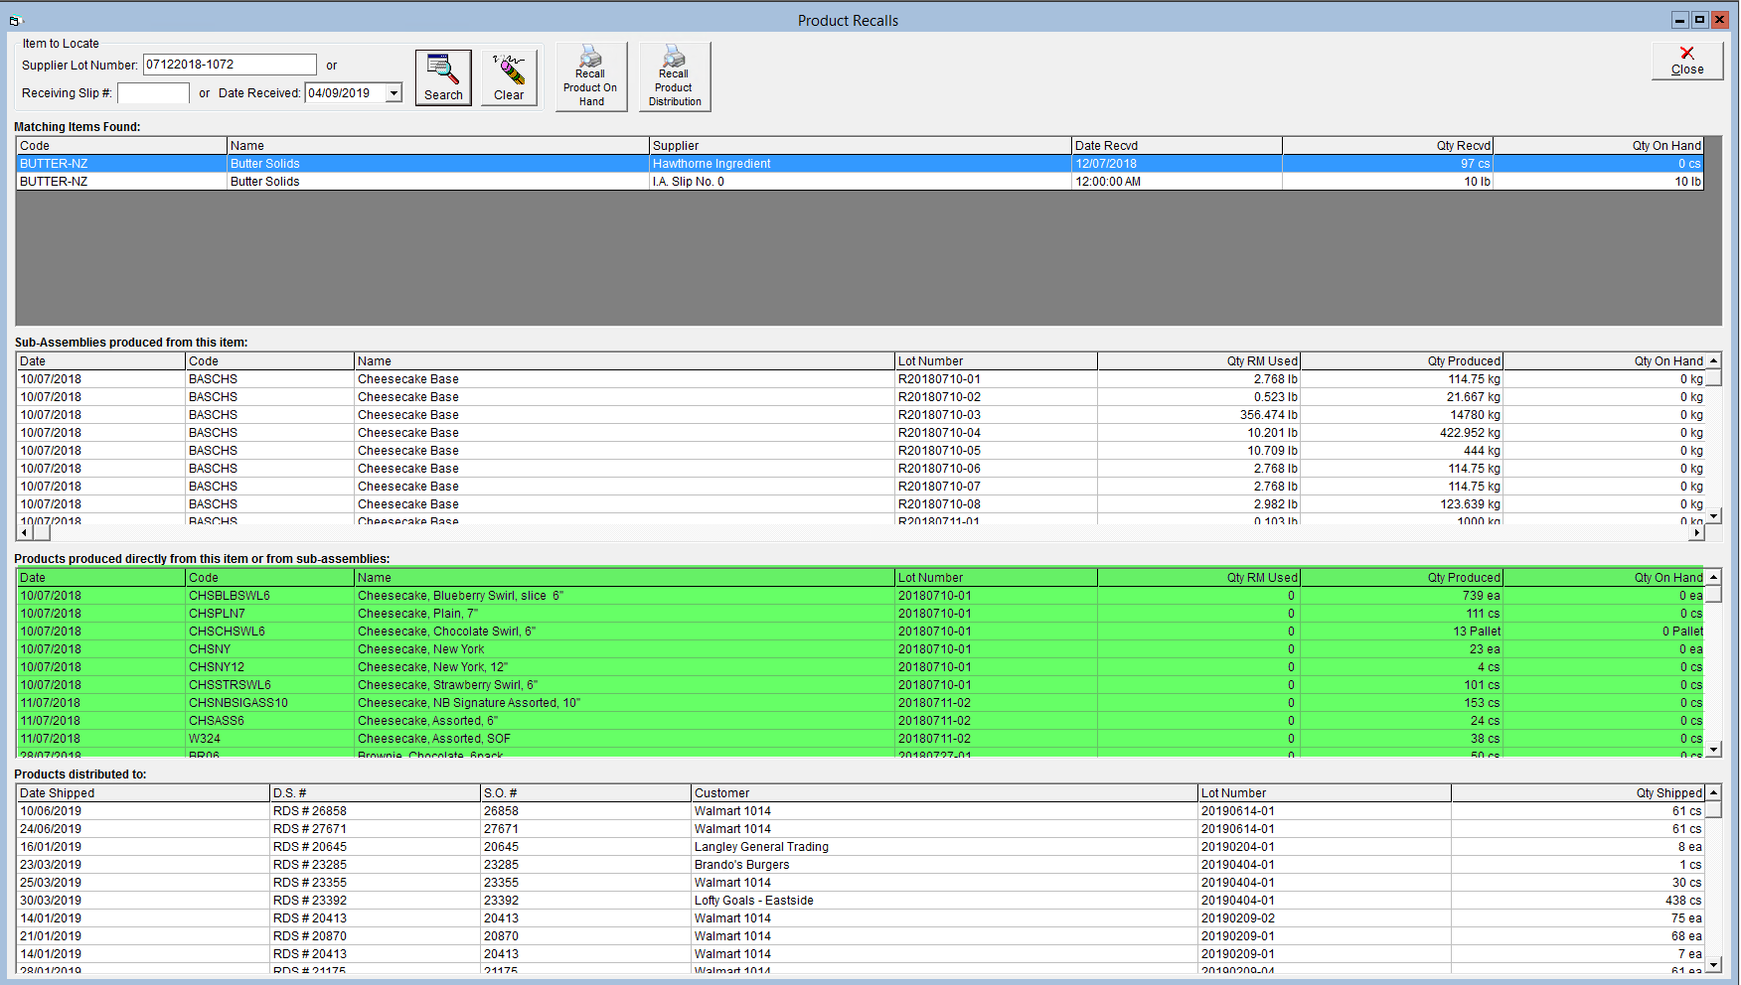Click the Receiving Slip # field

(153, 93)
